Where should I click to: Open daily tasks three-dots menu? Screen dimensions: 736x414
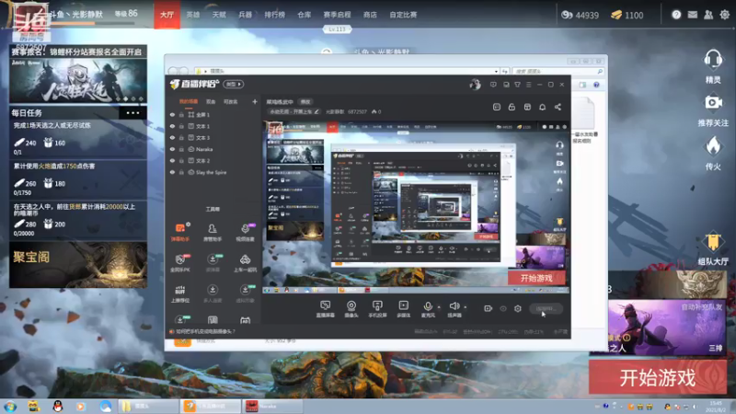(132, 112)
